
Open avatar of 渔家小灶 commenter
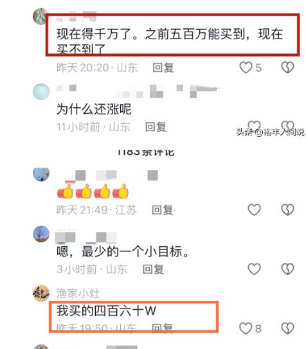click(x=41, y=293)
